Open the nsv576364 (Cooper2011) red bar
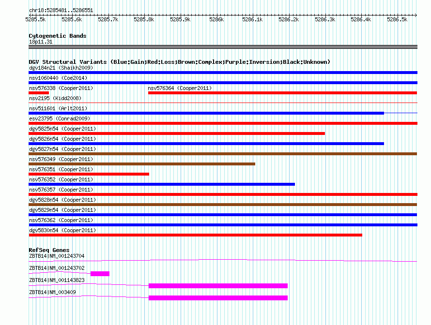431x325 pixels. coord(282,93)
